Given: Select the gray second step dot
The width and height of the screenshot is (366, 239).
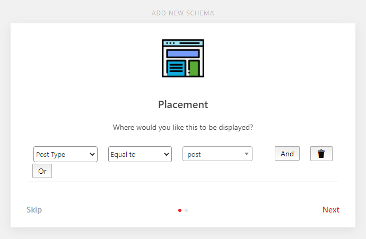Looking at the screenshot, I should click(186, 210).
